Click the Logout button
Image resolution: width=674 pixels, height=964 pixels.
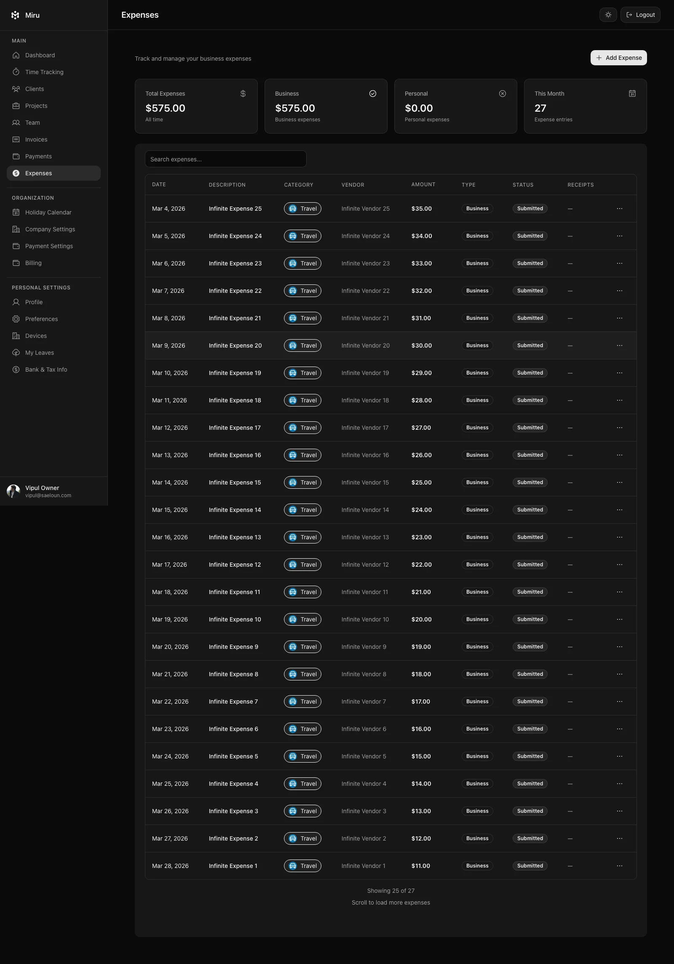(x=640, y=15)
